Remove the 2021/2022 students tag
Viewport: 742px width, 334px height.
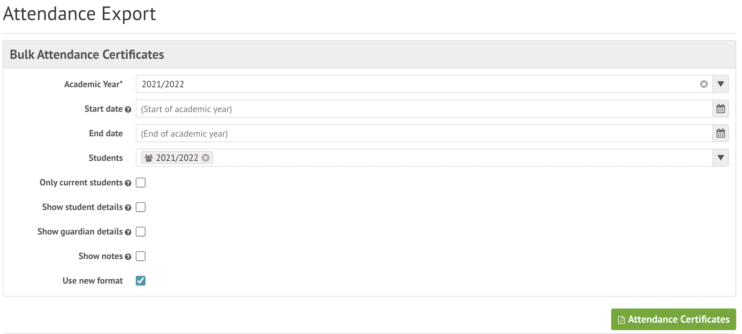pyautogui.click(x=206, y=158)
